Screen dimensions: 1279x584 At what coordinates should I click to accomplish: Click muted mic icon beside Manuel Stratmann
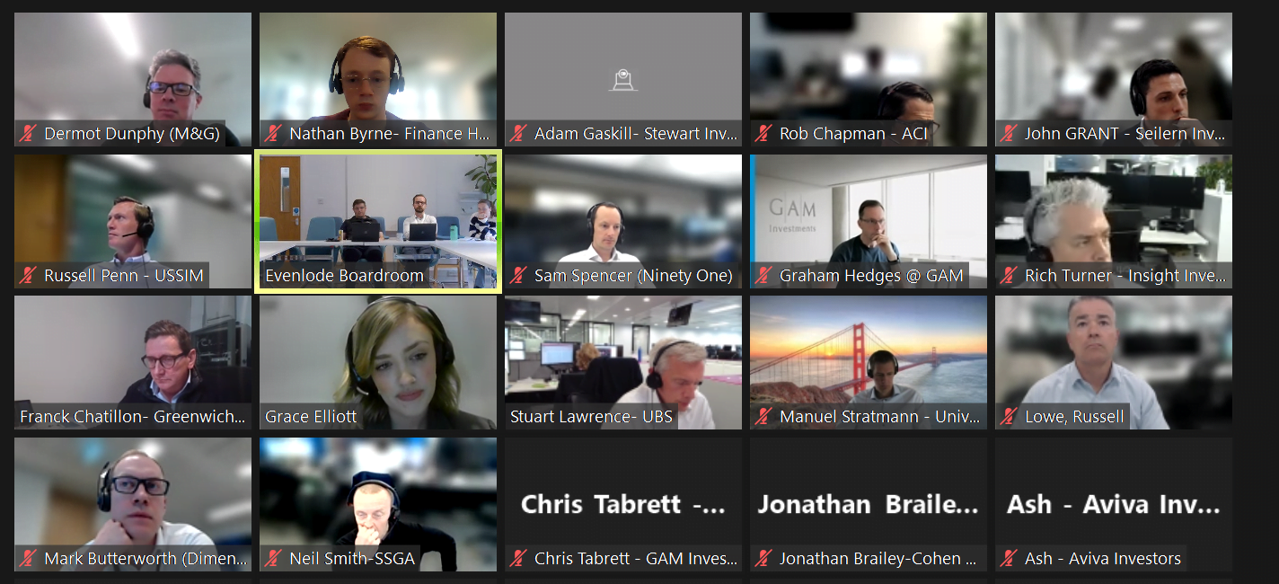coord(763,417)
